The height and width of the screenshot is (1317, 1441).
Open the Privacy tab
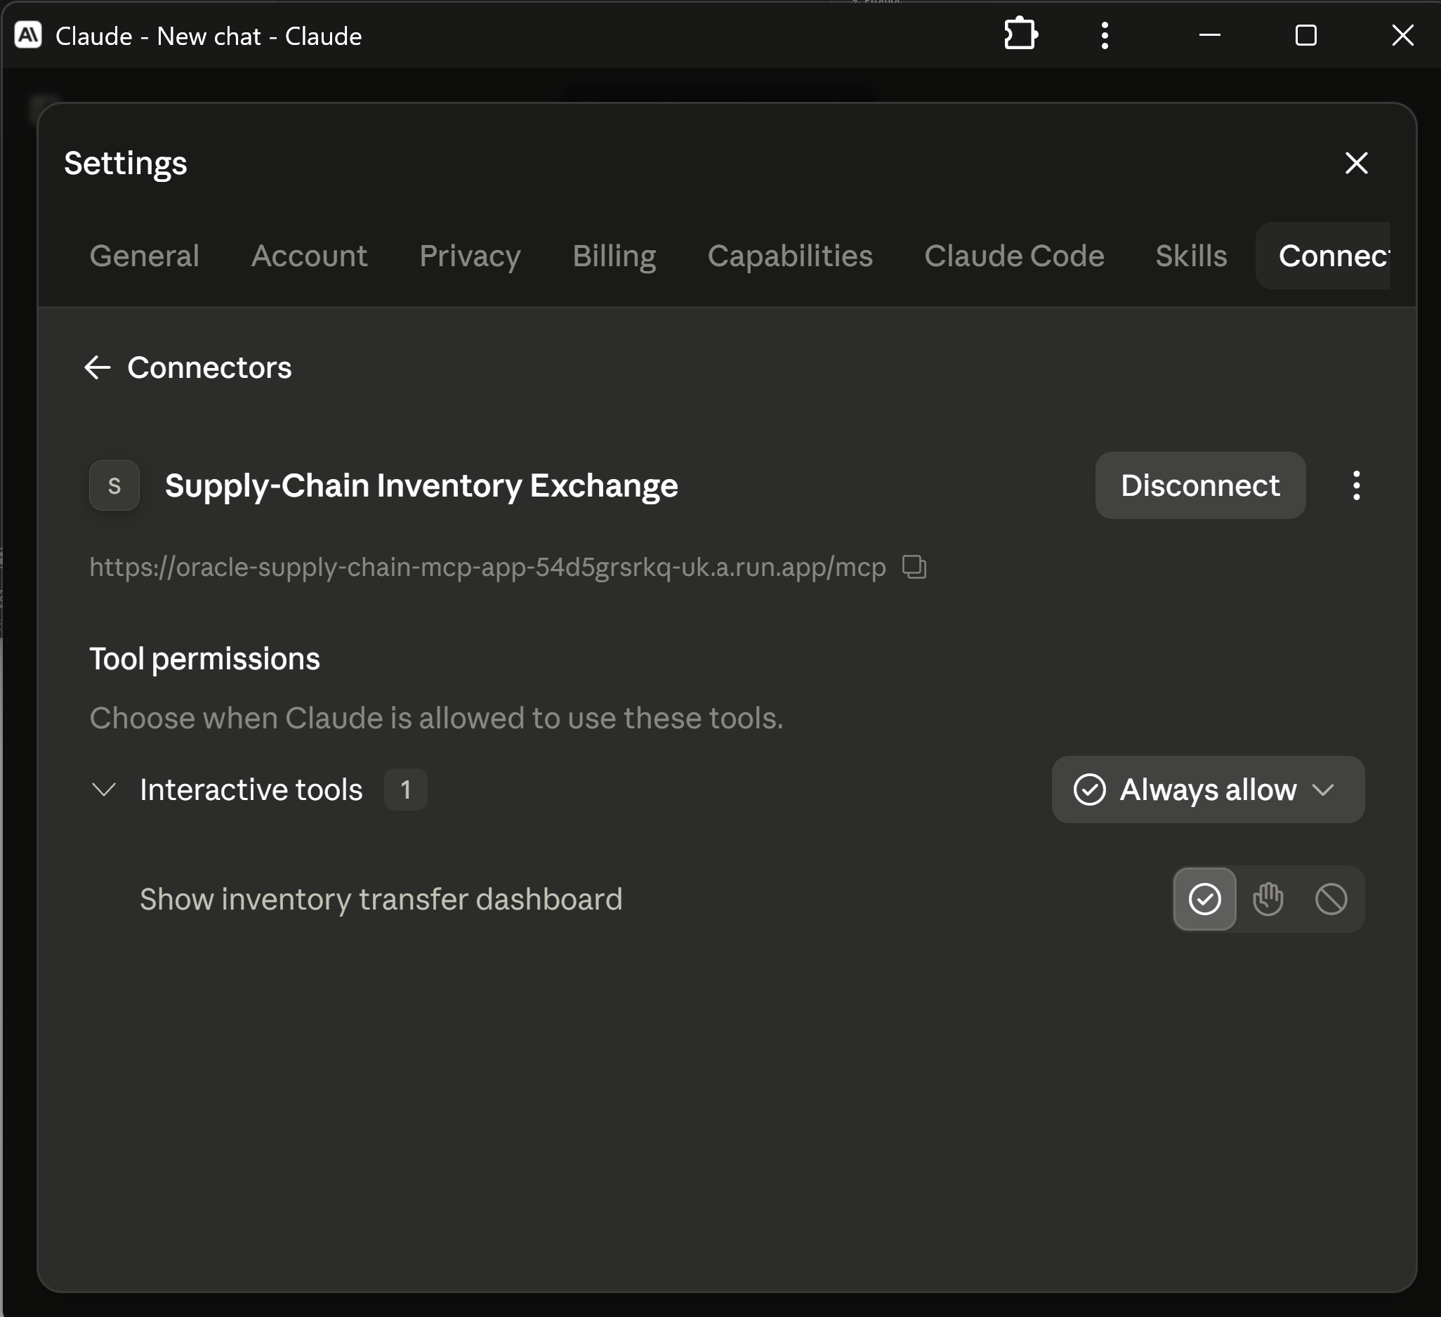470,256
